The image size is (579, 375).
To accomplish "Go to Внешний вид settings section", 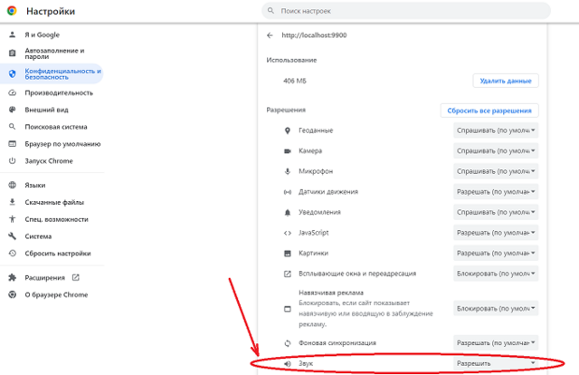I will coord(46,110).
